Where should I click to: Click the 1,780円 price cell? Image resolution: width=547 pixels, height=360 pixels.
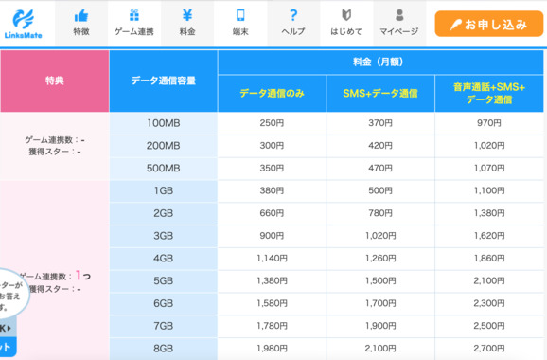[273, 326]
